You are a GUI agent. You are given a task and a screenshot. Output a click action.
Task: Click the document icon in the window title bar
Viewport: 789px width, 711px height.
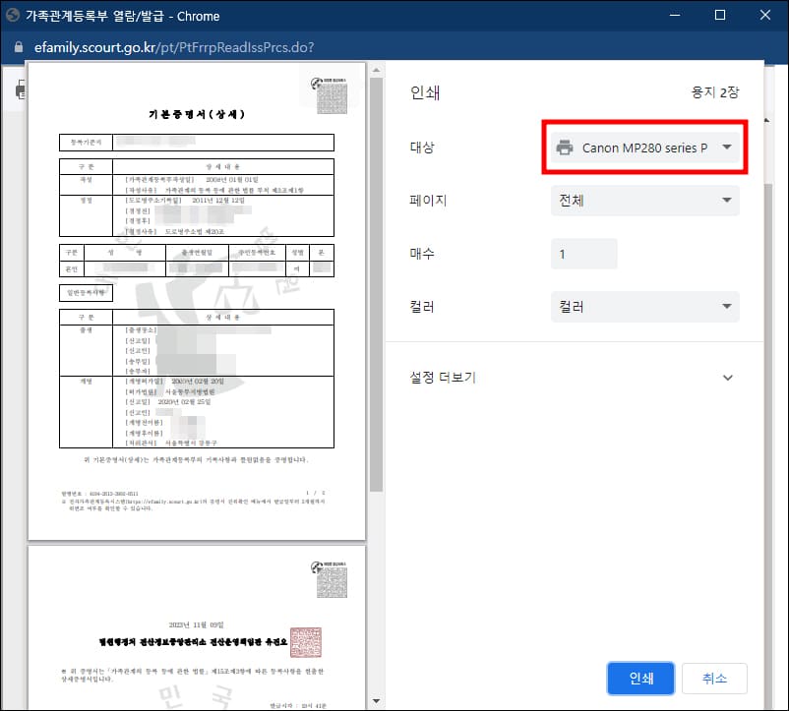click(14, 15)
